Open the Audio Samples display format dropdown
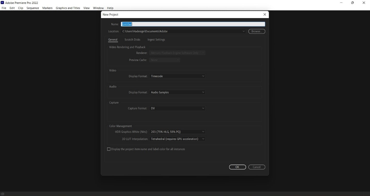Image resolution: width=370 pixels, height=196 pixels. coord(177,92)
